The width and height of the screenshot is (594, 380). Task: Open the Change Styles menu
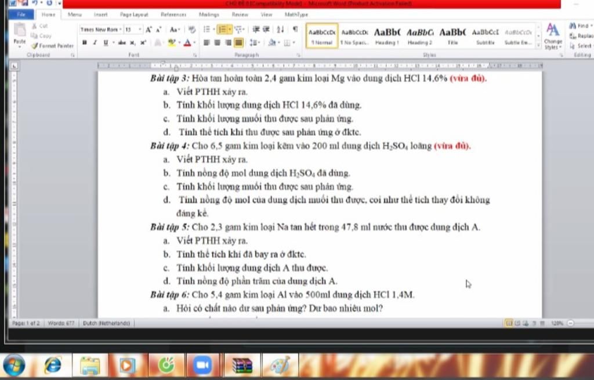tap(553, 37)
